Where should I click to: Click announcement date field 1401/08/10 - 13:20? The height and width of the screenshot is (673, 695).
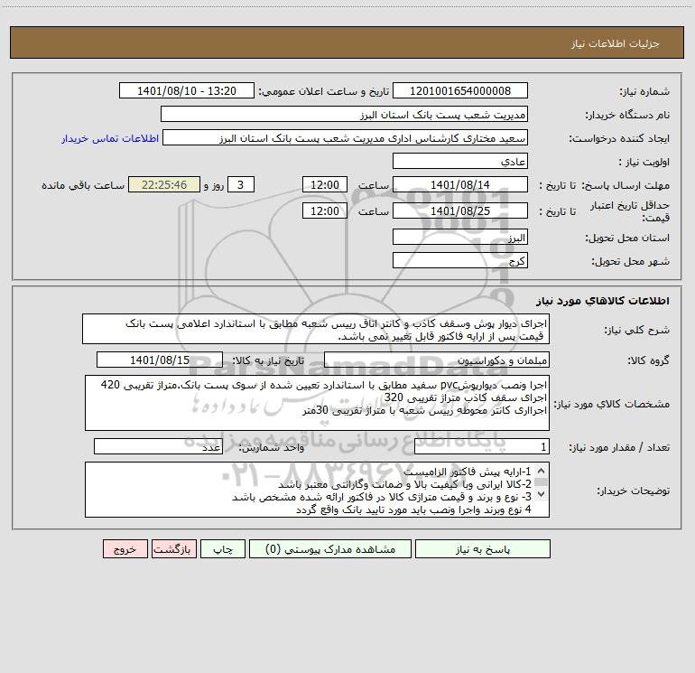click(x=187, y=90)
